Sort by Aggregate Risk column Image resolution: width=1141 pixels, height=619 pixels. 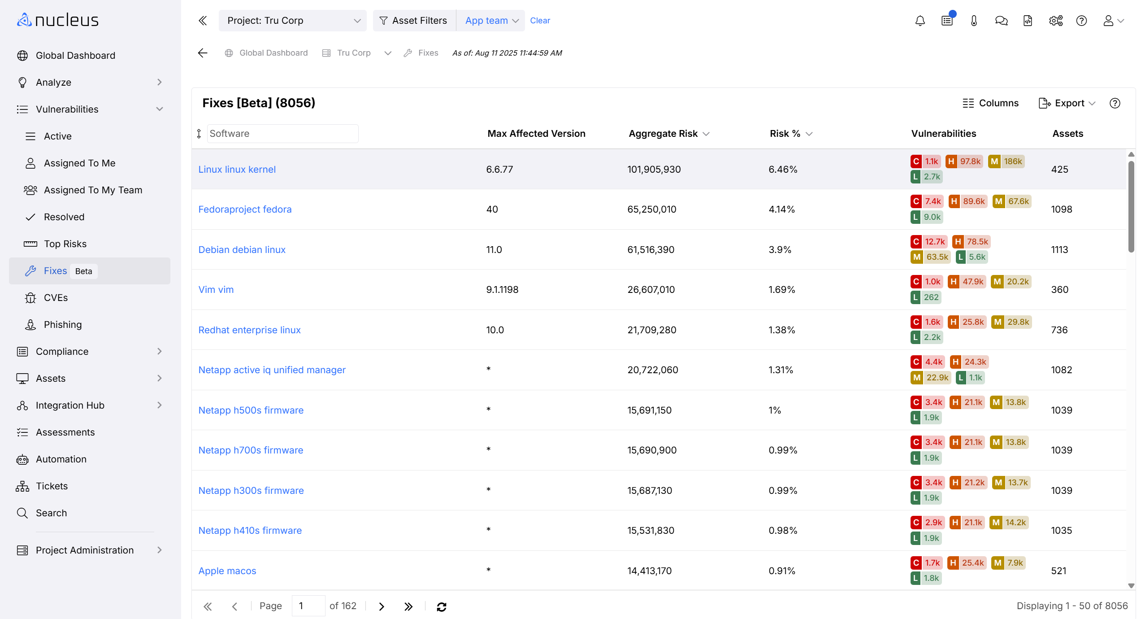point(669,134)
